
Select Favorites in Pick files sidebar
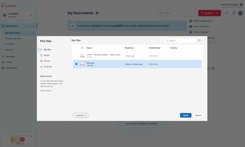click(x=48, y=66)
